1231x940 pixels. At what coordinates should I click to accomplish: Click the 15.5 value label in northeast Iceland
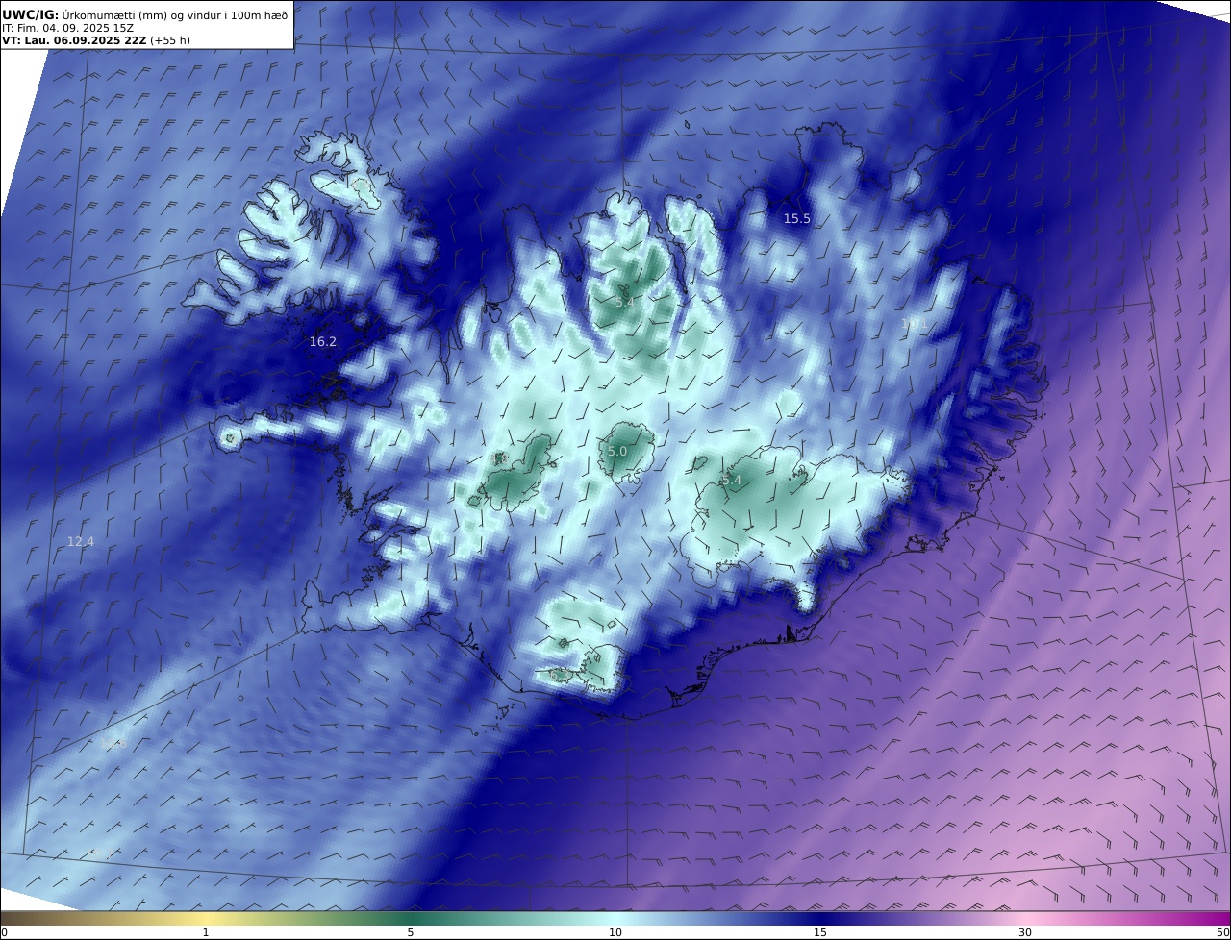coord(797,219)
